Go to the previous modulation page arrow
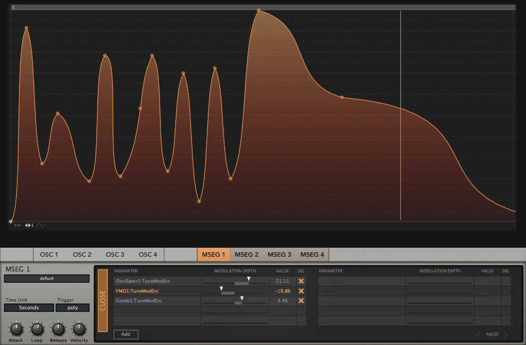The width and height of the screenshot is (526, 345). click(x=479, y=334)
